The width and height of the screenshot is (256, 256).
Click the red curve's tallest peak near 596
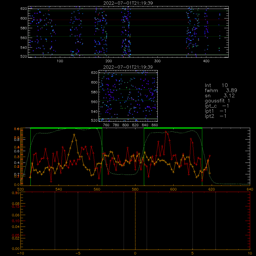coord(166,132)
